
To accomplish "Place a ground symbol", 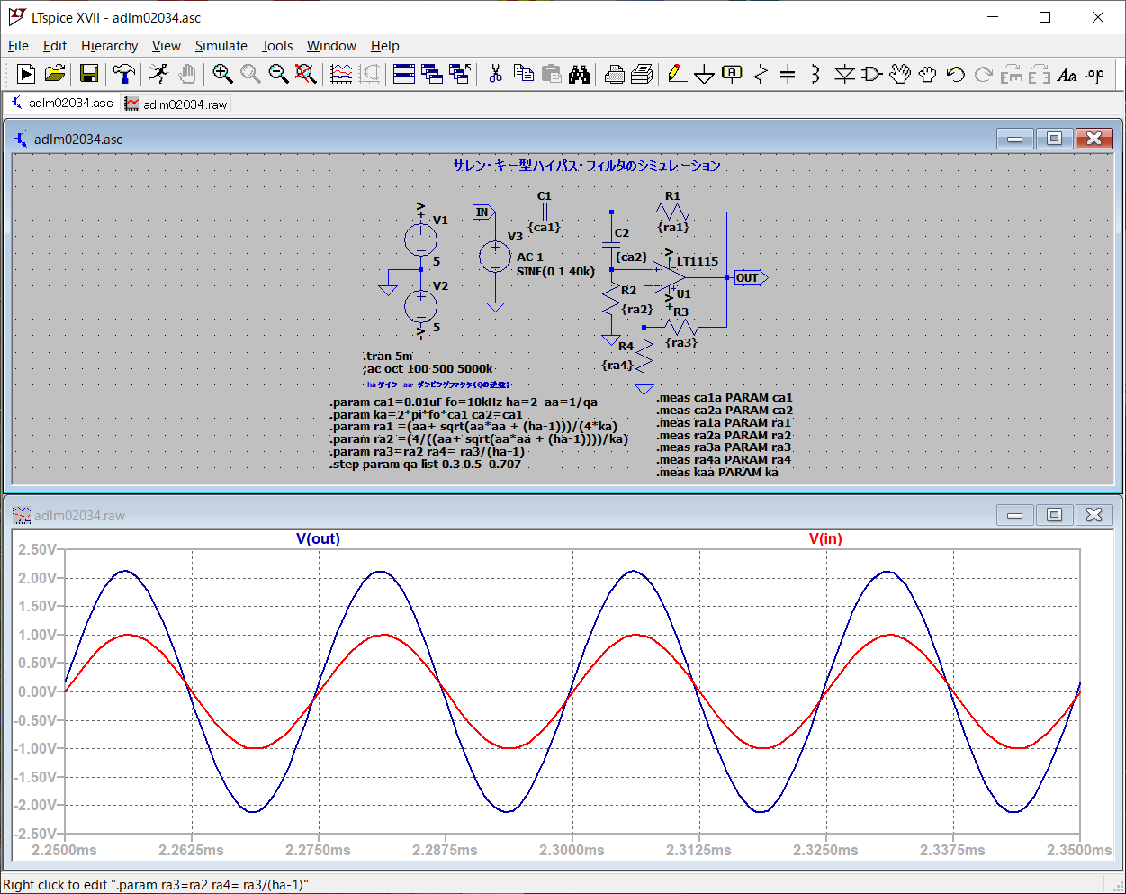I will tap(704, 74).
